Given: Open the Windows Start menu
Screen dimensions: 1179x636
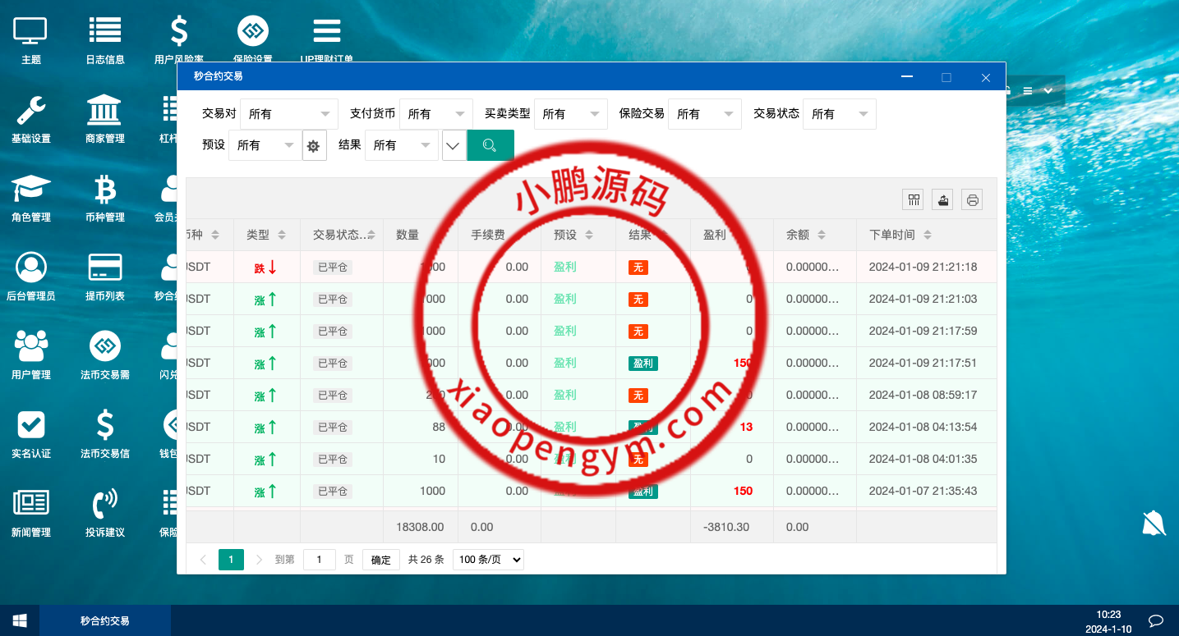Looking at the screenshot, I should pos(20,620).
